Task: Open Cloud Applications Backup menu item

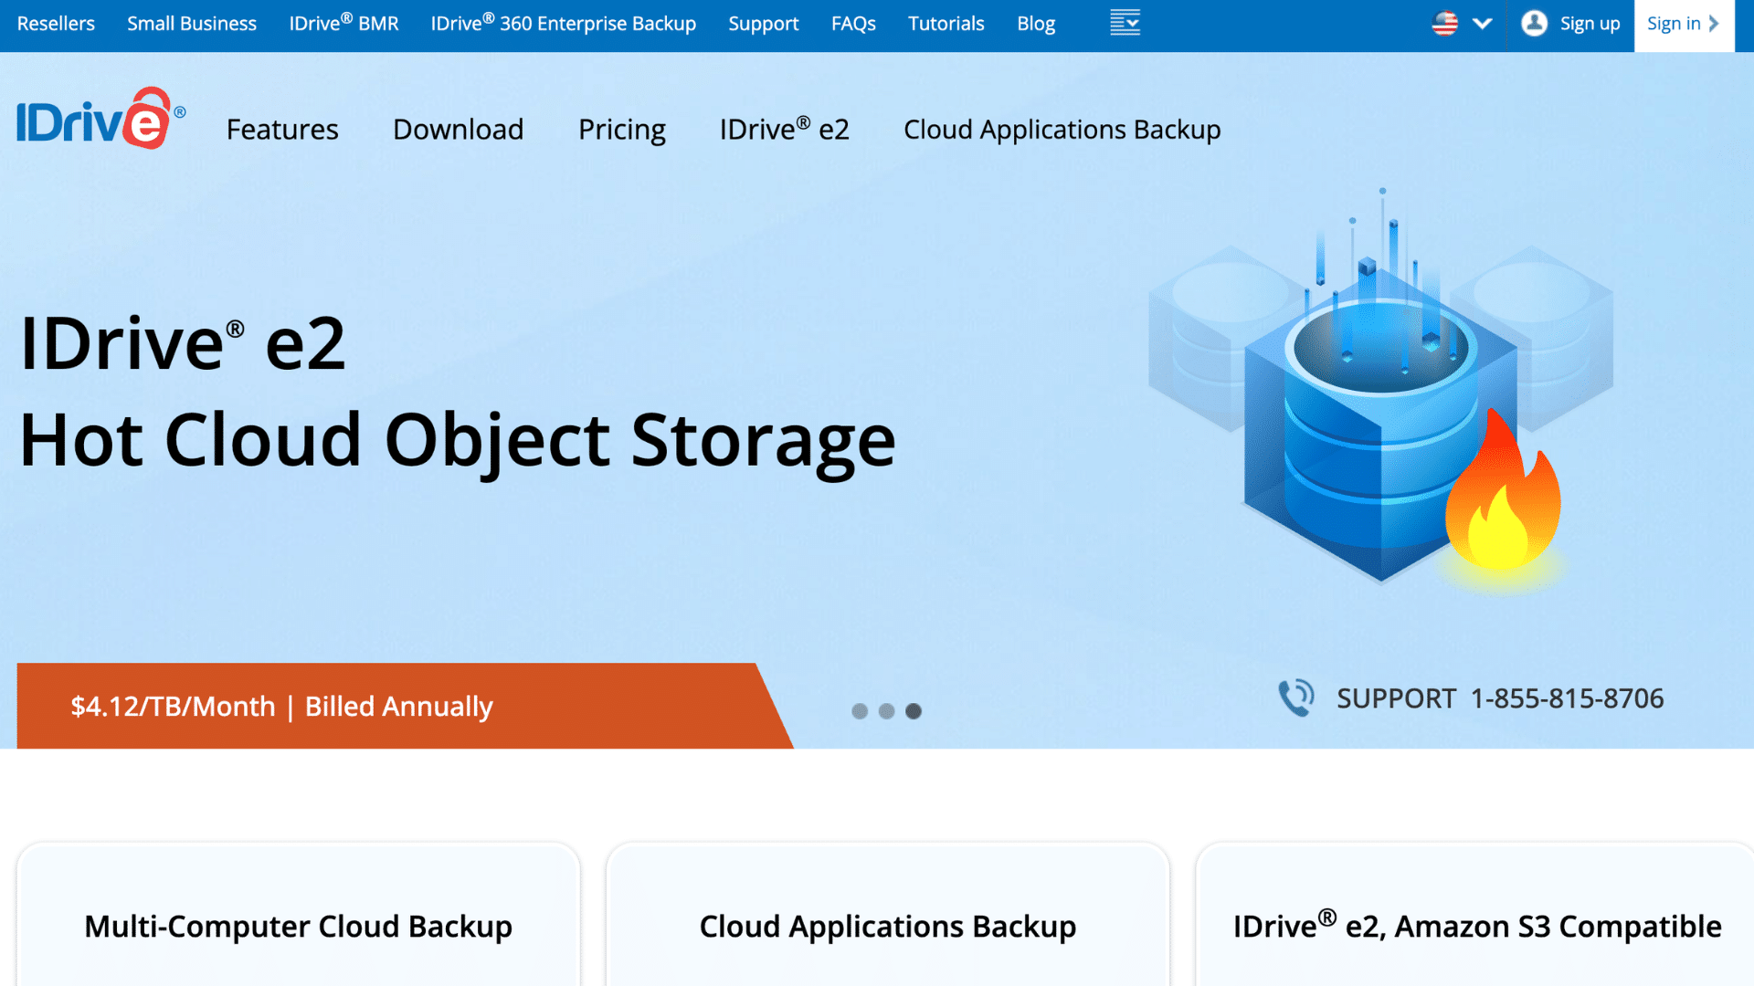Action: [1062, 131]
